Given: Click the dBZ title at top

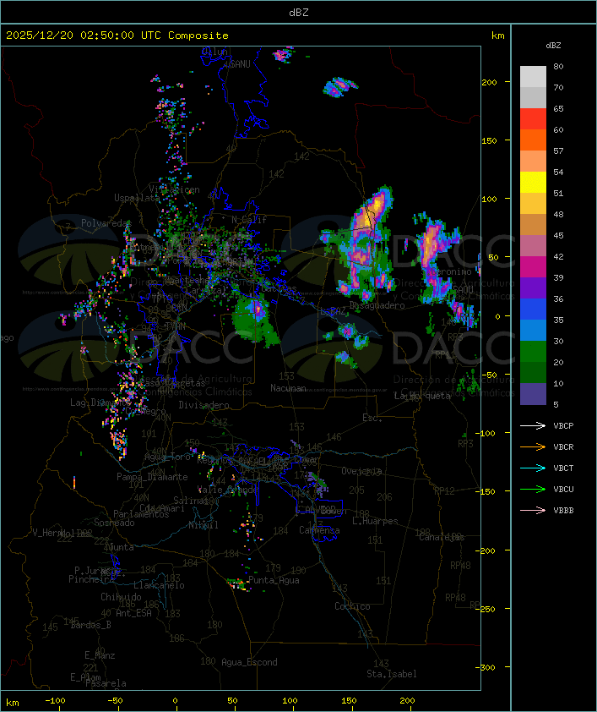Looking at the screenshot, I should pyautogui.click(x=299, y=13).
